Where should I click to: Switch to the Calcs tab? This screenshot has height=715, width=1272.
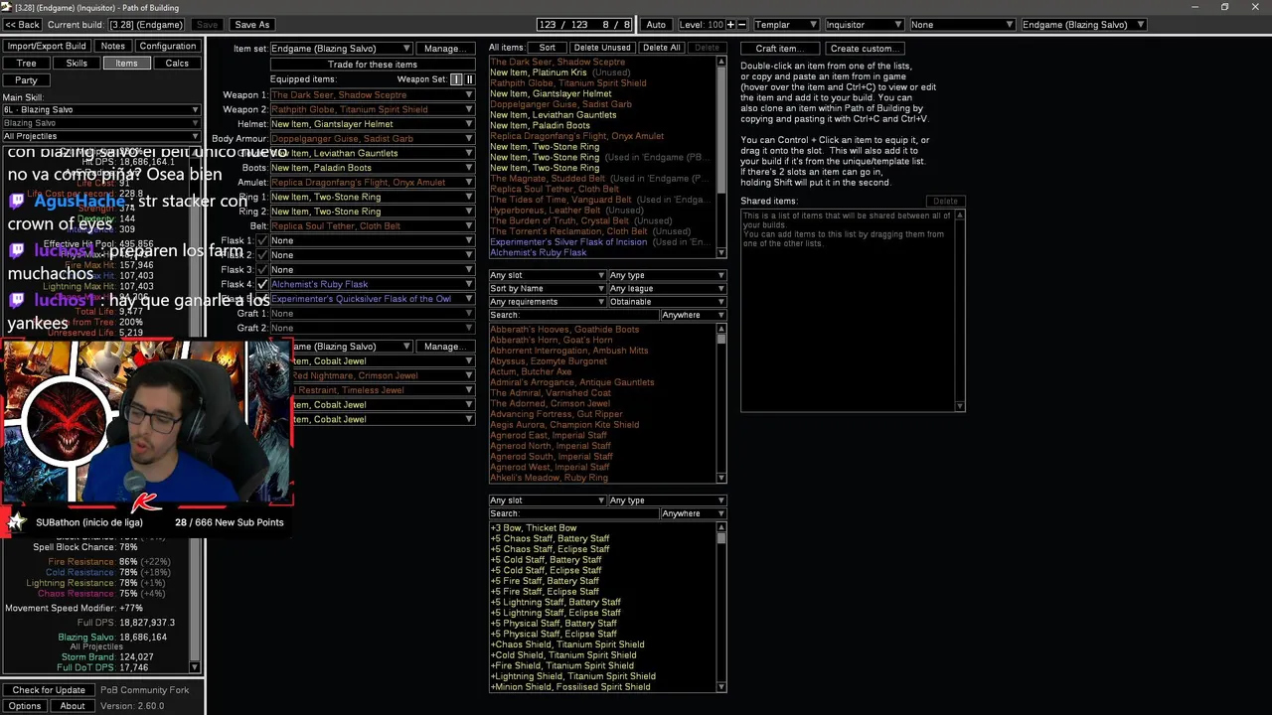tap(177, 64)
